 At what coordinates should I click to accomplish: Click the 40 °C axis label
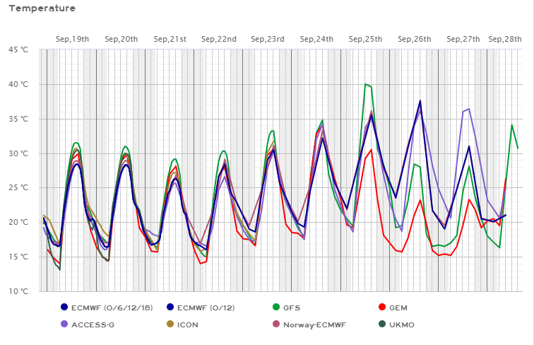pos(18,84)
